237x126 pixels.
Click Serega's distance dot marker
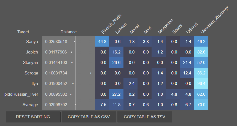point(91,73)
